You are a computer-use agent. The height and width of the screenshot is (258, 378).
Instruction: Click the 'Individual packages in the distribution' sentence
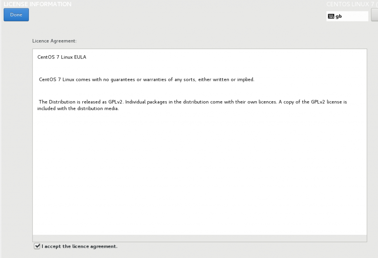coord(201,102)
